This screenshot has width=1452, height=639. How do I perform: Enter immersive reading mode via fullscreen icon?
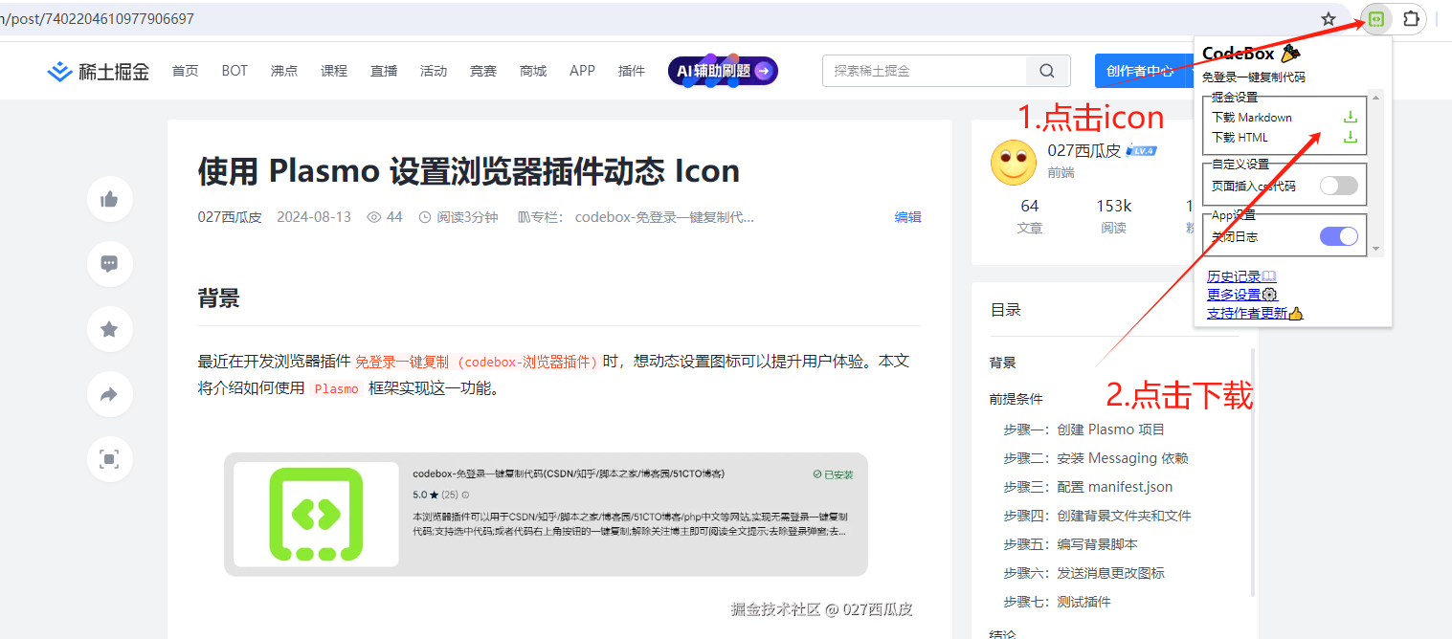109,459
